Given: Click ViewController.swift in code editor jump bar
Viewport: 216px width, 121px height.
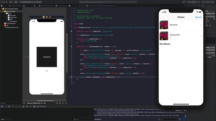Looking at the screenshot, I should [93, 6].
